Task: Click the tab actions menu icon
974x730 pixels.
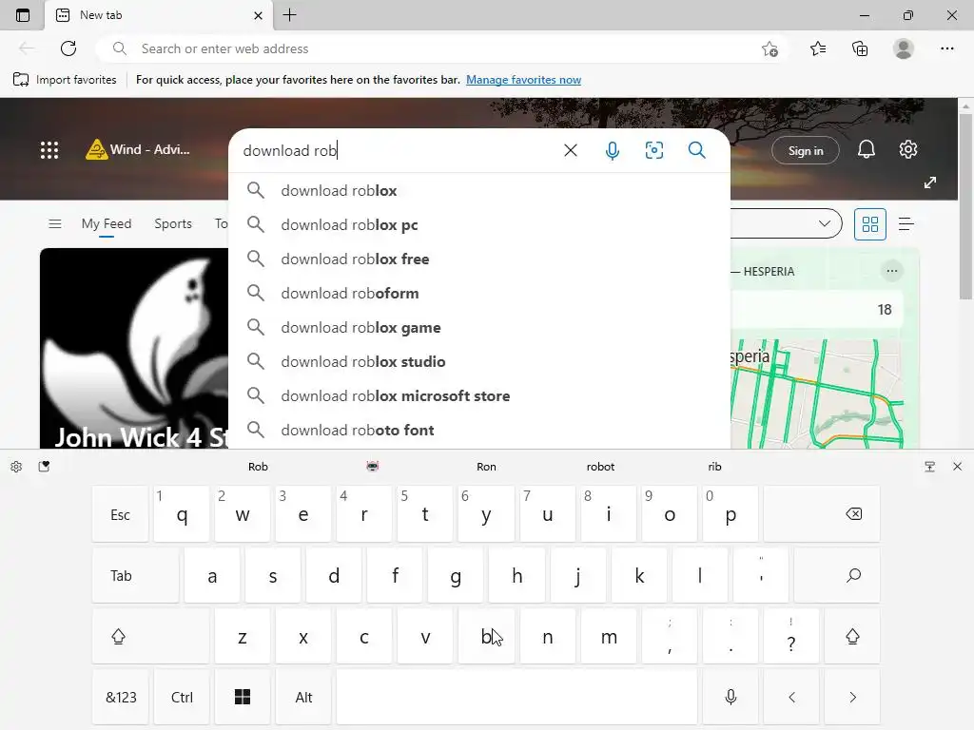Action: click(x=23, y=15)
